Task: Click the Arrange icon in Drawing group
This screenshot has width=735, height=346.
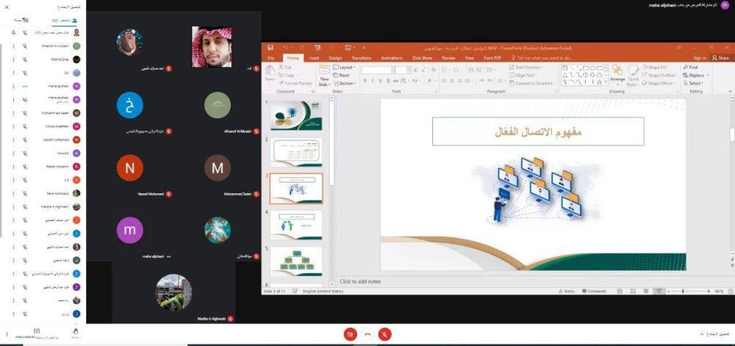Action: point(617,74)
